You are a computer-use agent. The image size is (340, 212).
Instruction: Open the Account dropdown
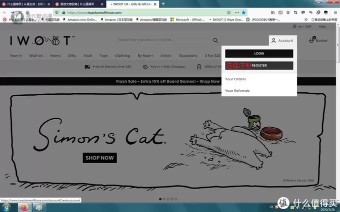(x=283, y=40)
